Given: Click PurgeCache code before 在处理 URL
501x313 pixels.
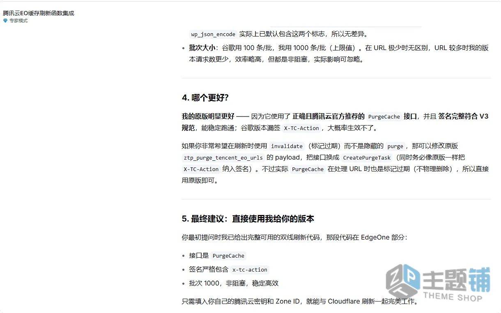Looking at the screenshot, I should pos(308,169).
